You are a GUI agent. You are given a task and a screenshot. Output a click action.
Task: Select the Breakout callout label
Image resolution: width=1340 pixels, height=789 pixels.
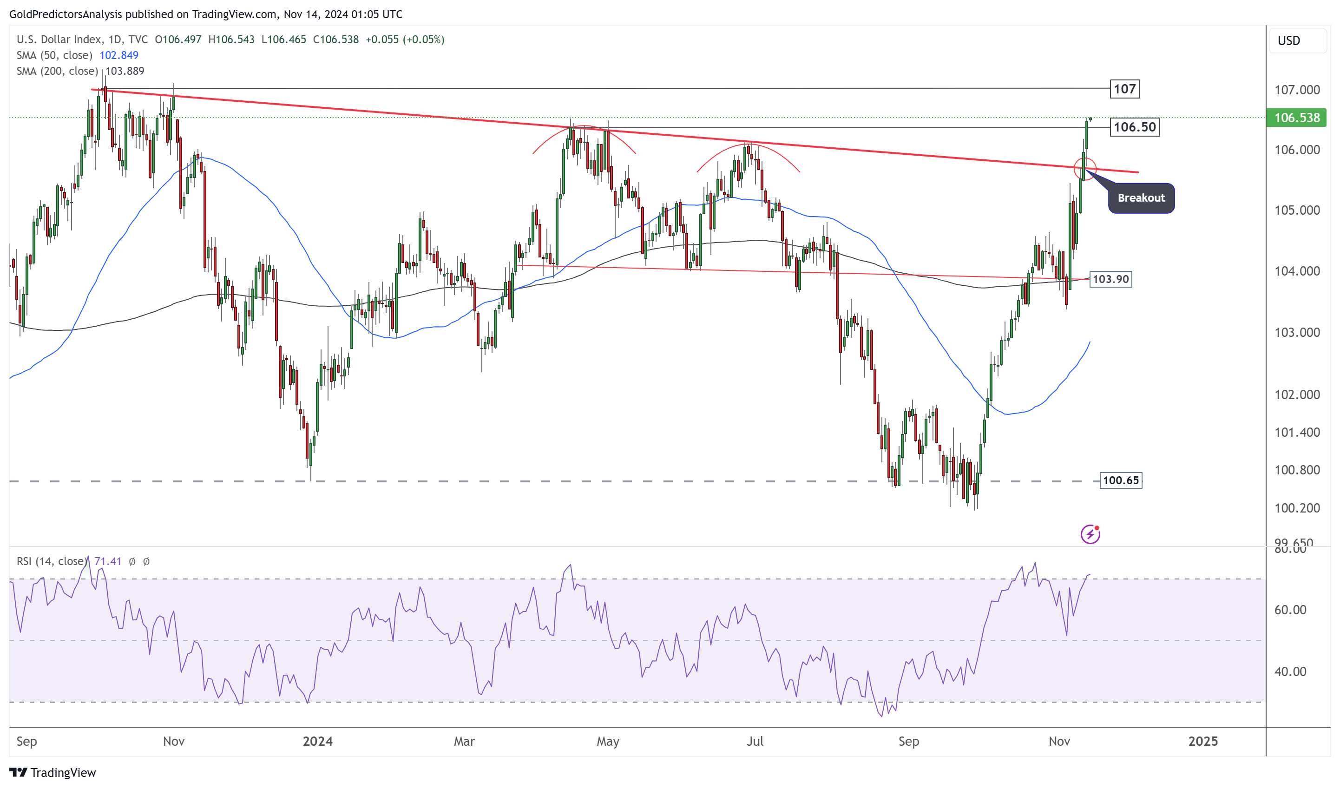[x=1141, y=198]
